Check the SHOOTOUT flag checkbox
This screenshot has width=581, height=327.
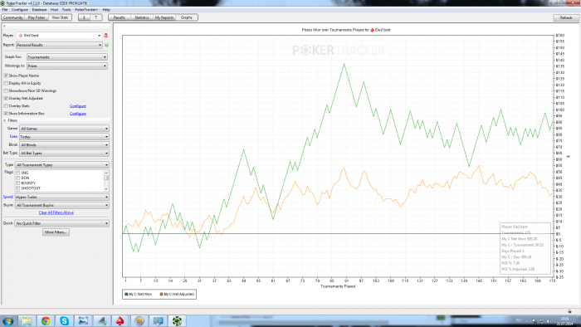tap(17, 188)
